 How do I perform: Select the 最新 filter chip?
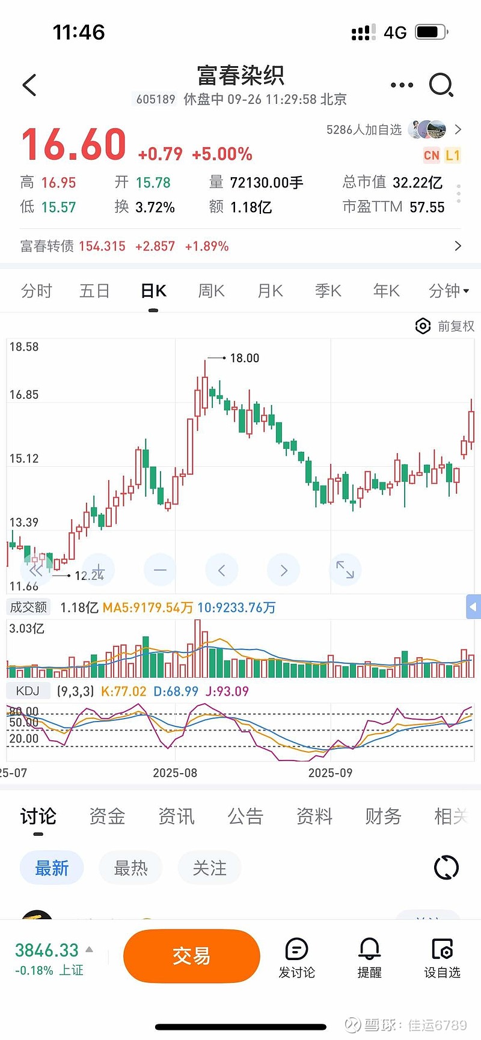point(52,868)
